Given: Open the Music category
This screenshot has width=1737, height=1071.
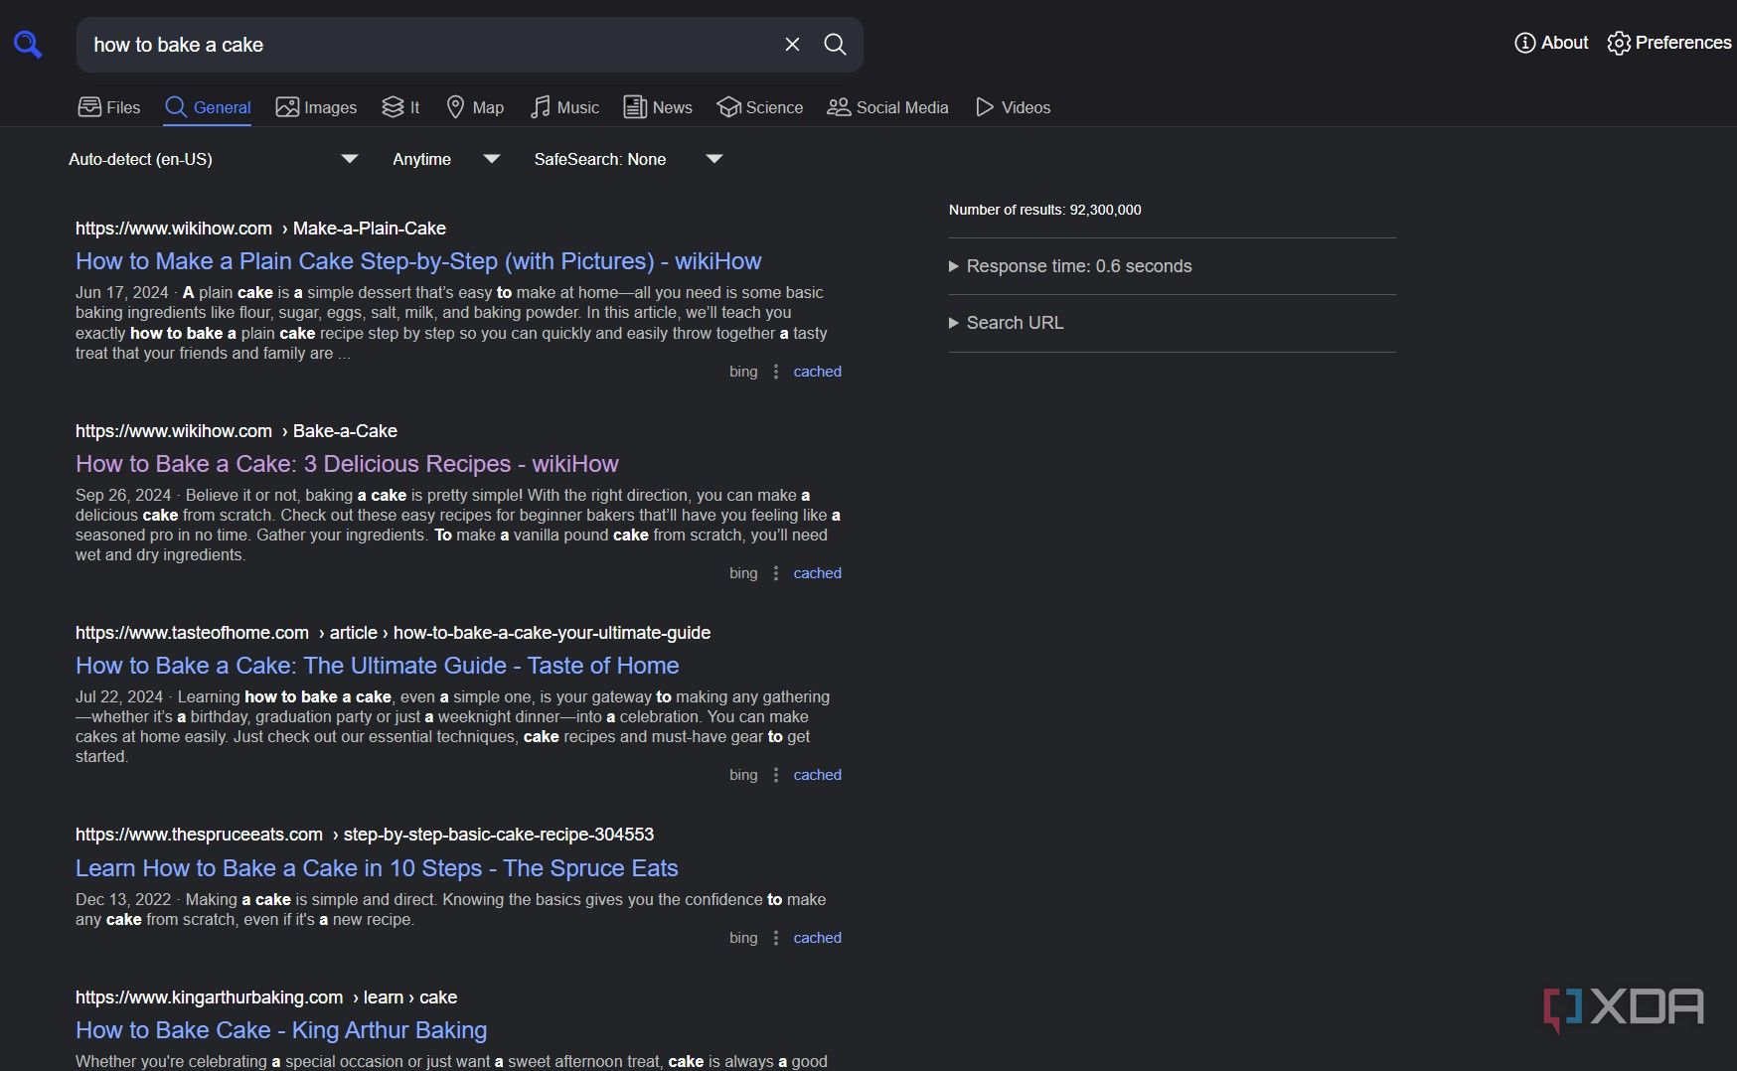Looking at the screenshot, I should pos(564,107).
